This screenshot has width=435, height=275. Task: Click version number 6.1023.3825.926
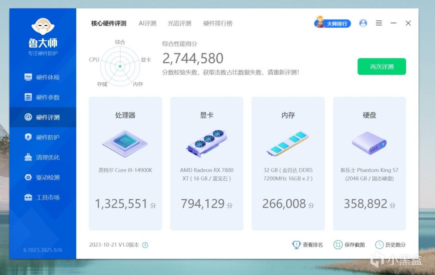pyautogui.click(x=43, y=250)
